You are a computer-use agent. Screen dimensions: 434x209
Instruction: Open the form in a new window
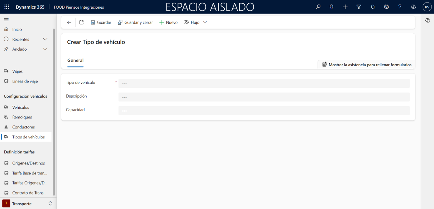point(81,22)
